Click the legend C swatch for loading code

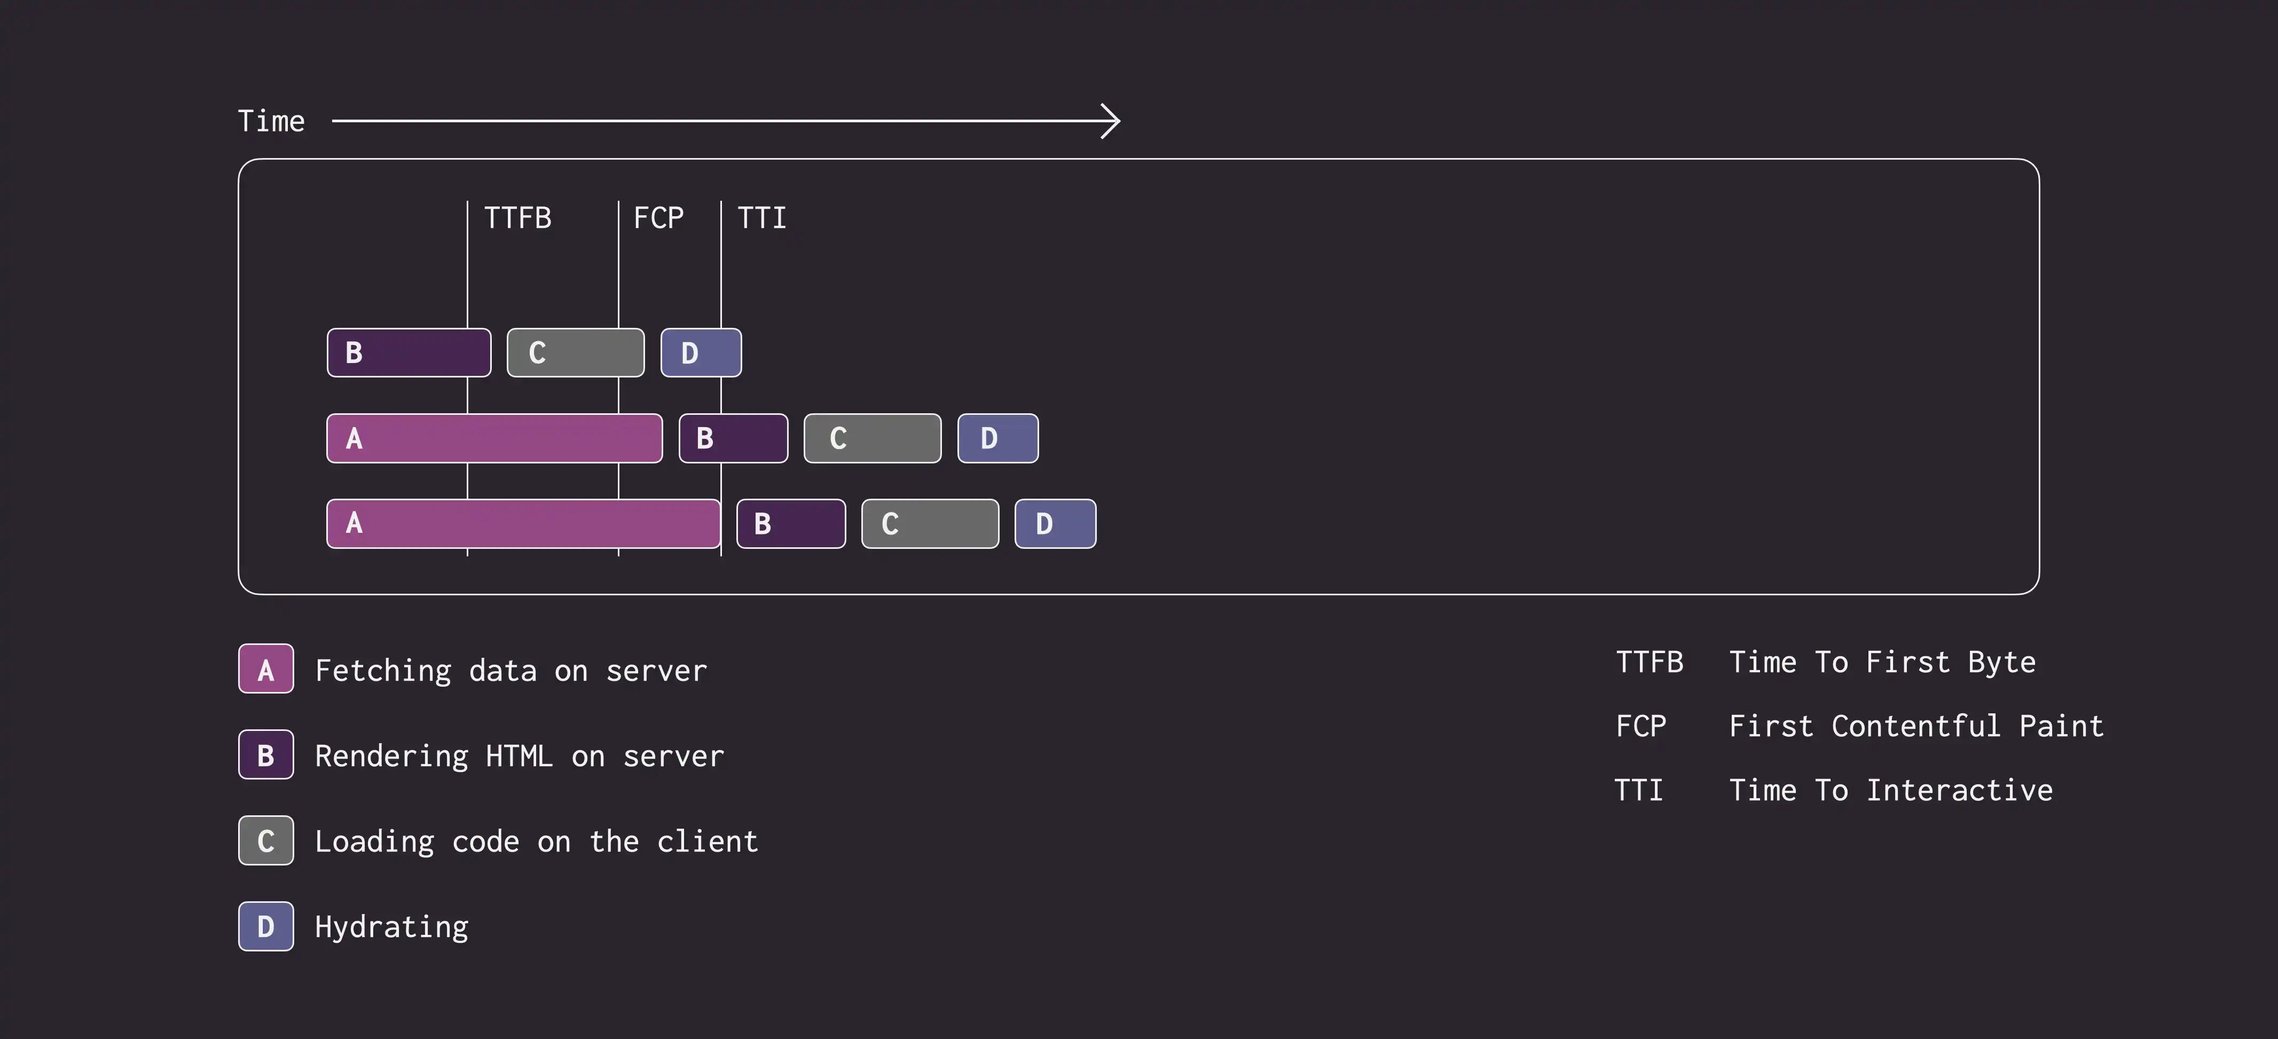266,841
